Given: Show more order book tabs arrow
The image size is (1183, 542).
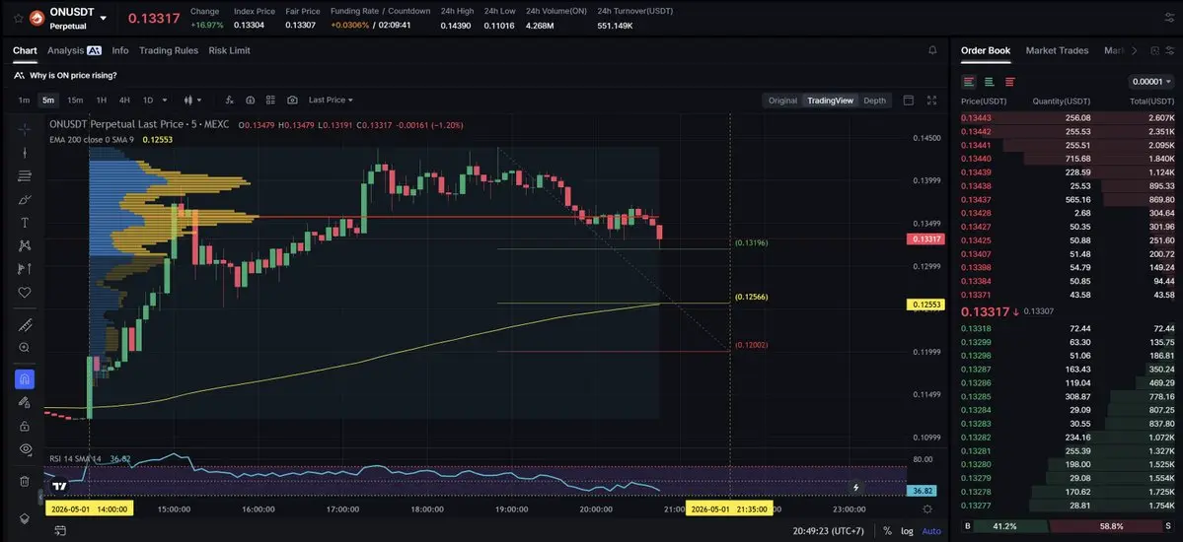Looking at the screenshot, I should [1134, 50].
